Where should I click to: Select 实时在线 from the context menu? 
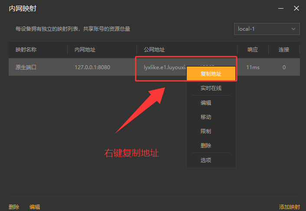211,88
